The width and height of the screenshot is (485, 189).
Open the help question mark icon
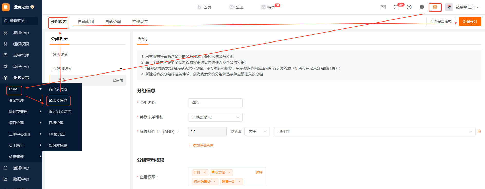(x=409, y=7)
